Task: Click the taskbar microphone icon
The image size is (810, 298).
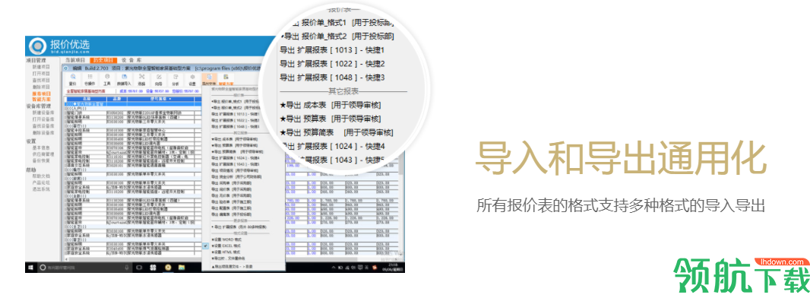Action: click(x=127, y=268)
